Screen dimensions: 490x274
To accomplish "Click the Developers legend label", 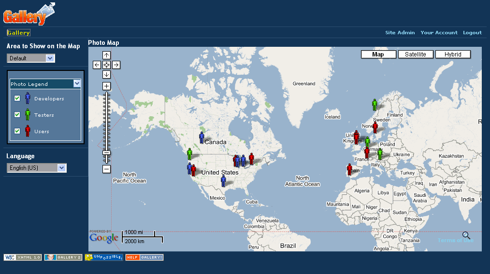I will (49, 98).
